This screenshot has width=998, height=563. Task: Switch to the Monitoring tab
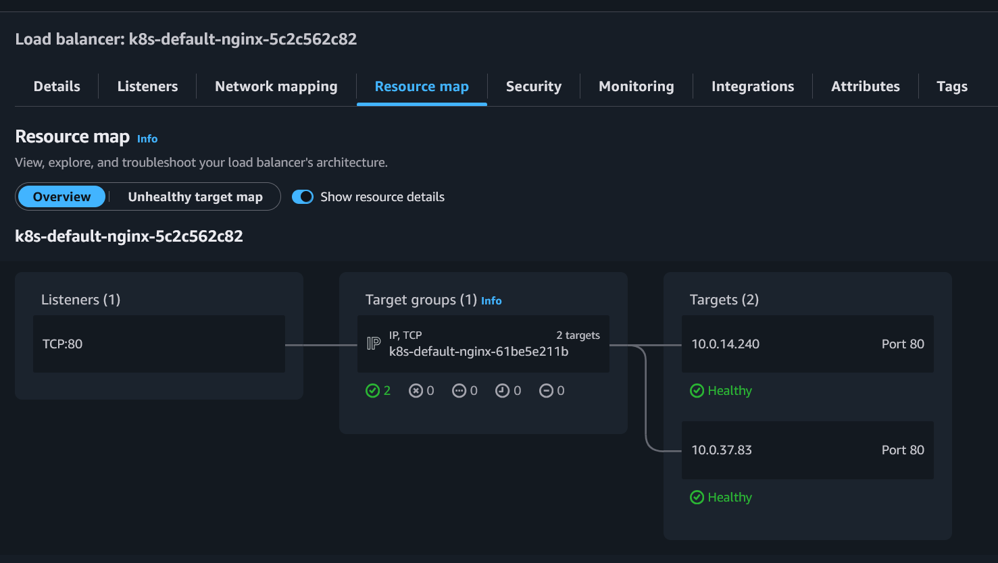[x=636, y=86]
